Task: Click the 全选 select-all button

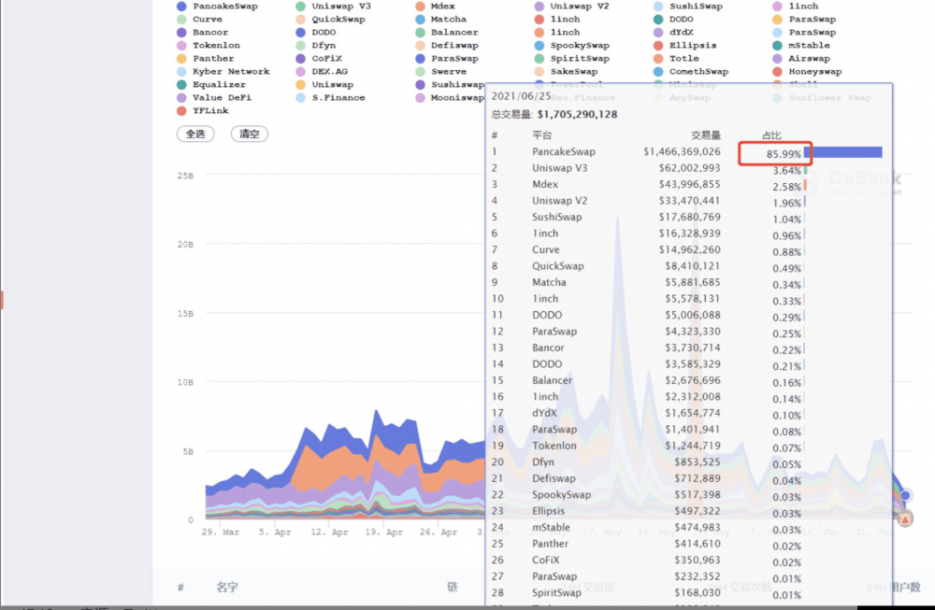Action: point(195,134)
